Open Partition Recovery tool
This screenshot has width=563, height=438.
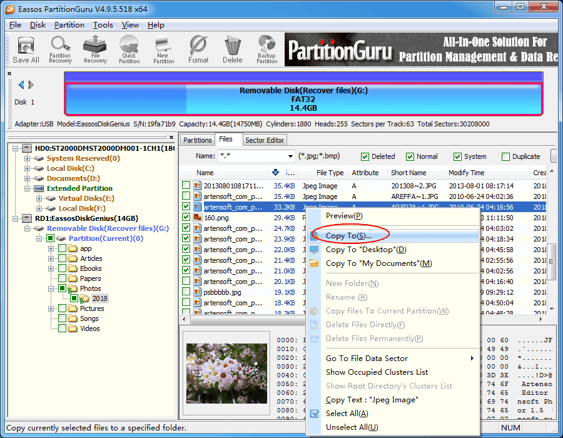pos(60,50)
